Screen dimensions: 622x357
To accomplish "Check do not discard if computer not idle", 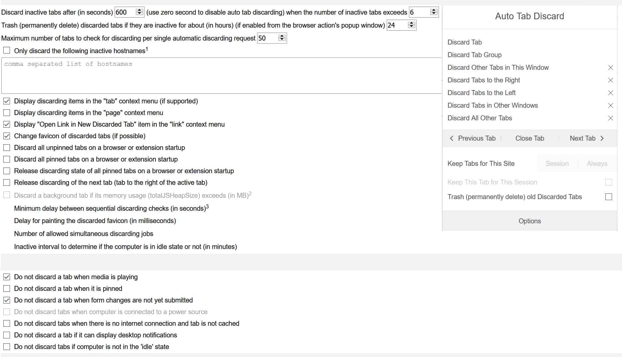I will coord(7,347).
